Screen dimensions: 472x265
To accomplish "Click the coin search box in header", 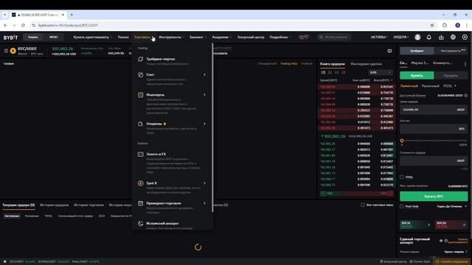I will [x=334, y=37].
